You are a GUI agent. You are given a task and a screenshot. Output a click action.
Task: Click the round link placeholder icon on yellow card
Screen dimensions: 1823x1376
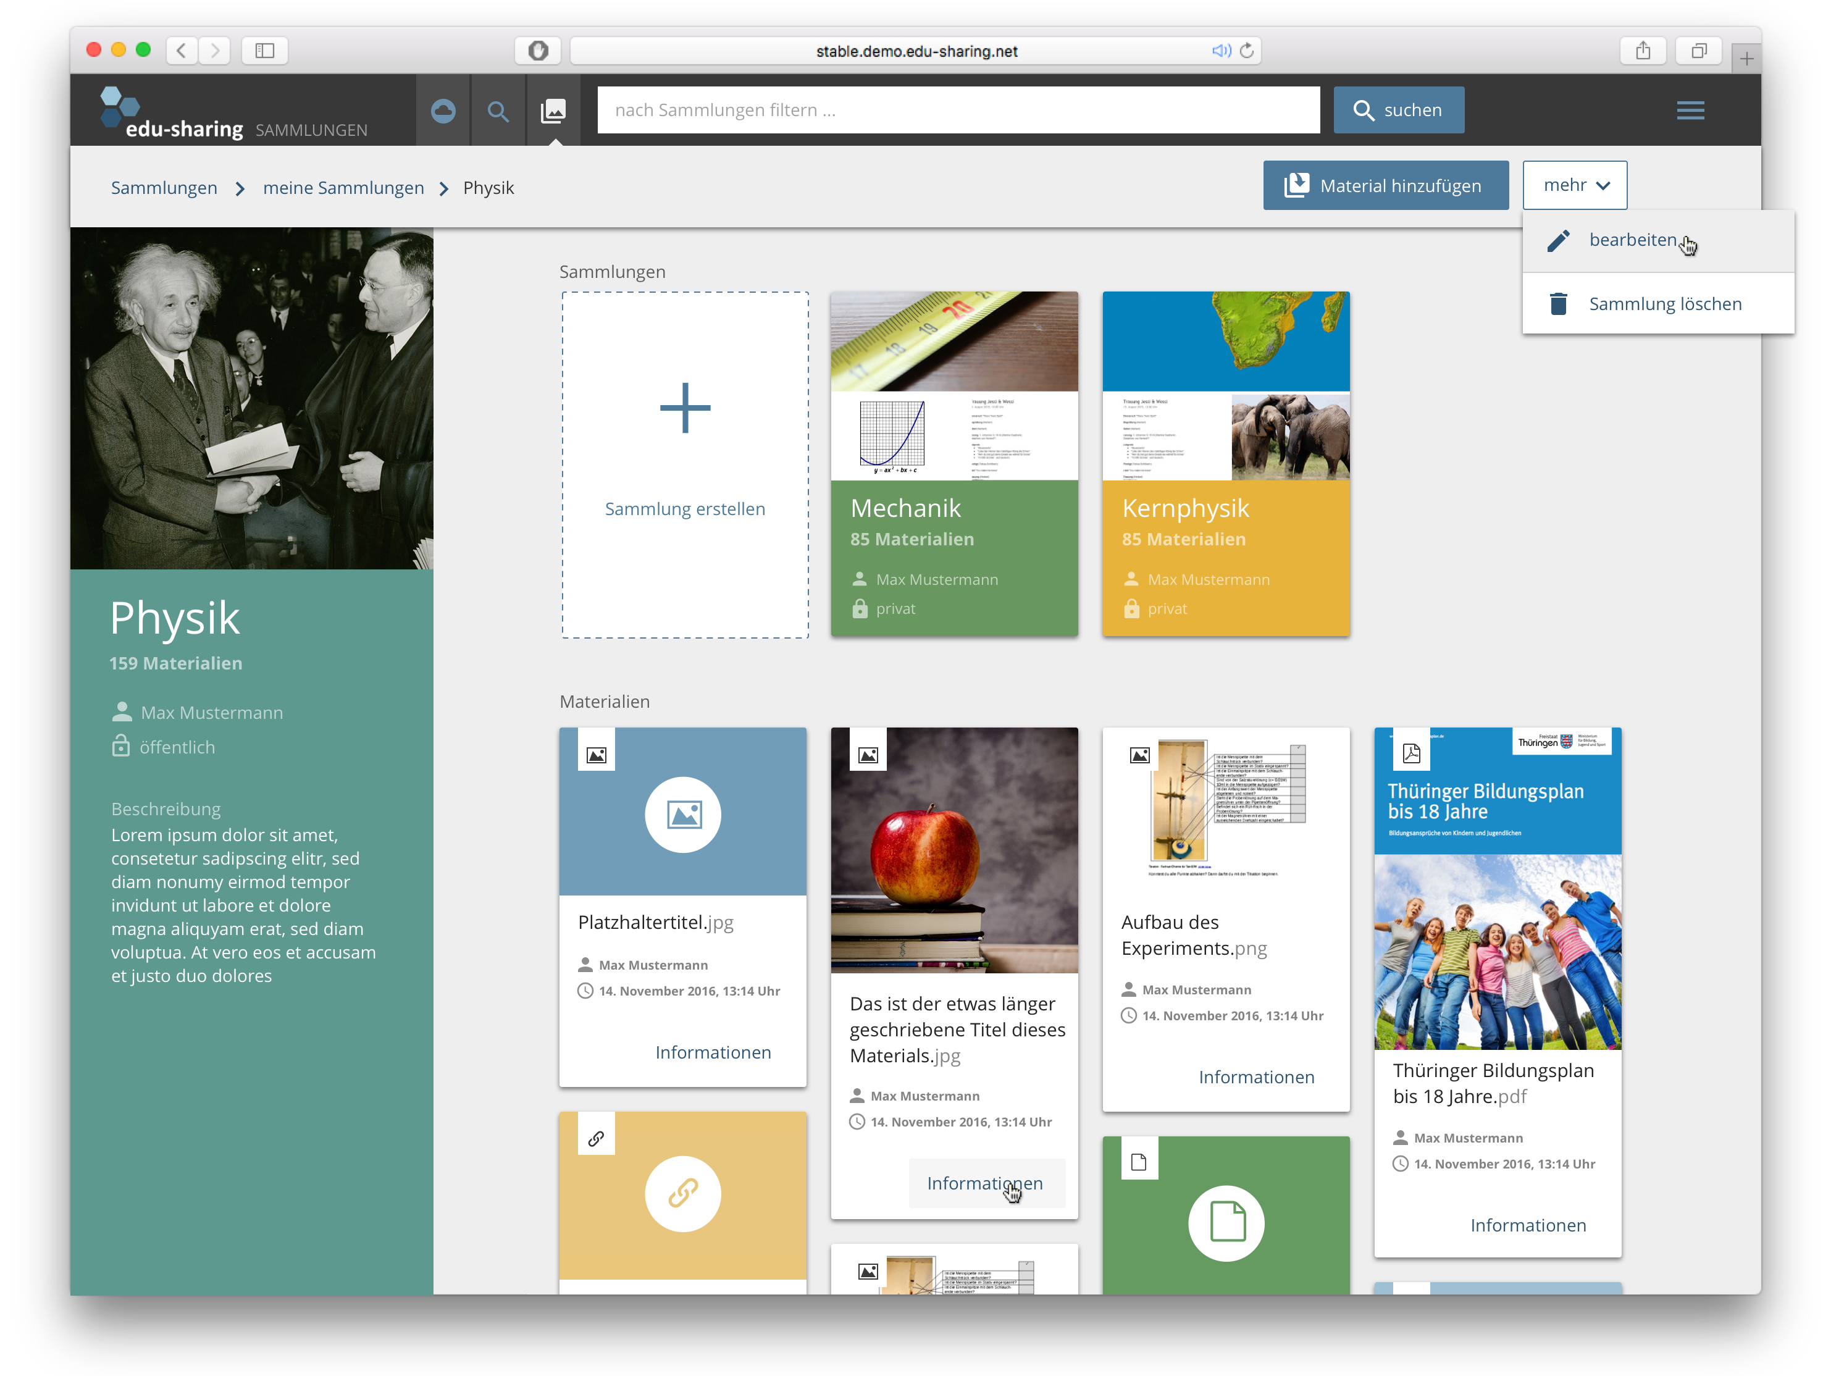pos(682,1193)
